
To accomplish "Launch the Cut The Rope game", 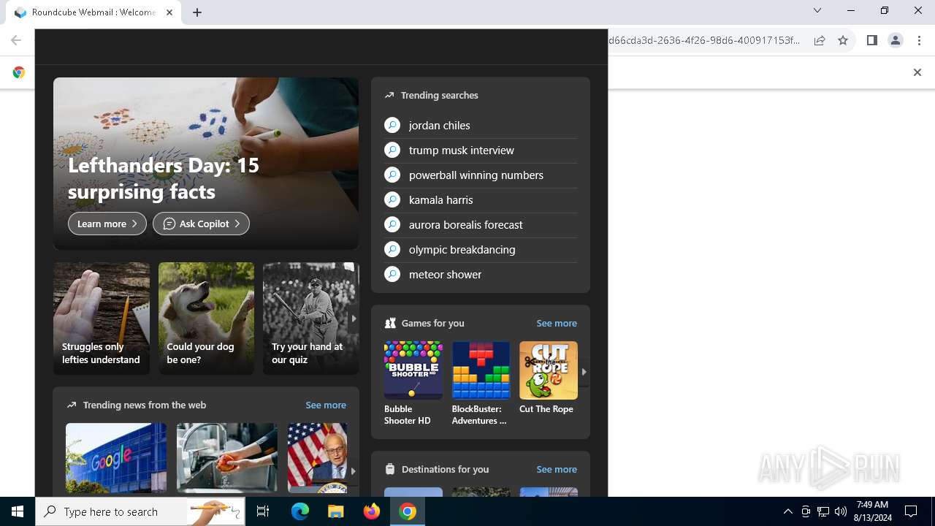I will point(549,378).
